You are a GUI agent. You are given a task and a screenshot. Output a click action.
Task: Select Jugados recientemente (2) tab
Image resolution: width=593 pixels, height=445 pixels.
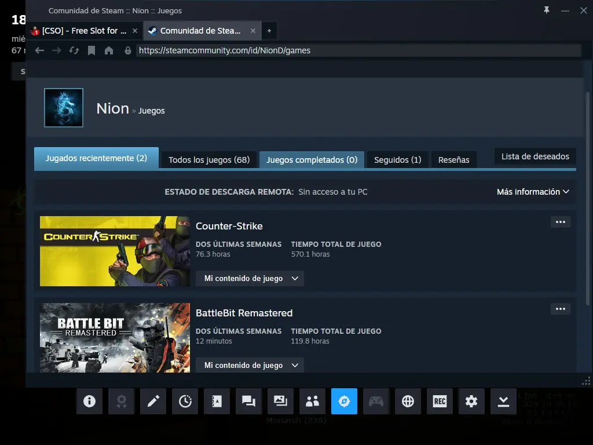97,159
